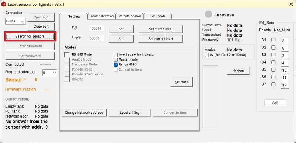Viewport: 296px width, 143px height.
Task: Select Frequency Mode option
Action: point(67,64)
